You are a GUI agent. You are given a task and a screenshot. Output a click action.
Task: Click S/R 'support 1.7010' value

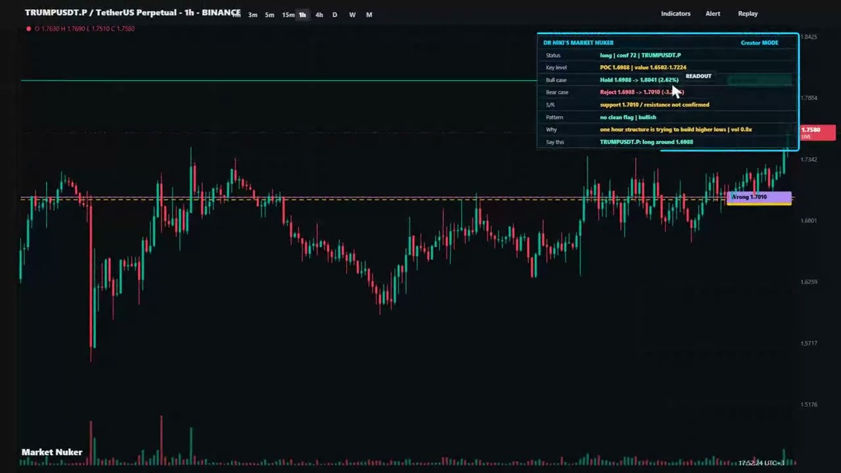(654, 104)
